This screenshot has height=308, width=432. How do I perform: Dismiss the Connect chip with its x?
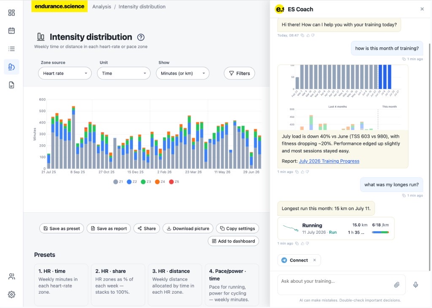click(314, 260)
